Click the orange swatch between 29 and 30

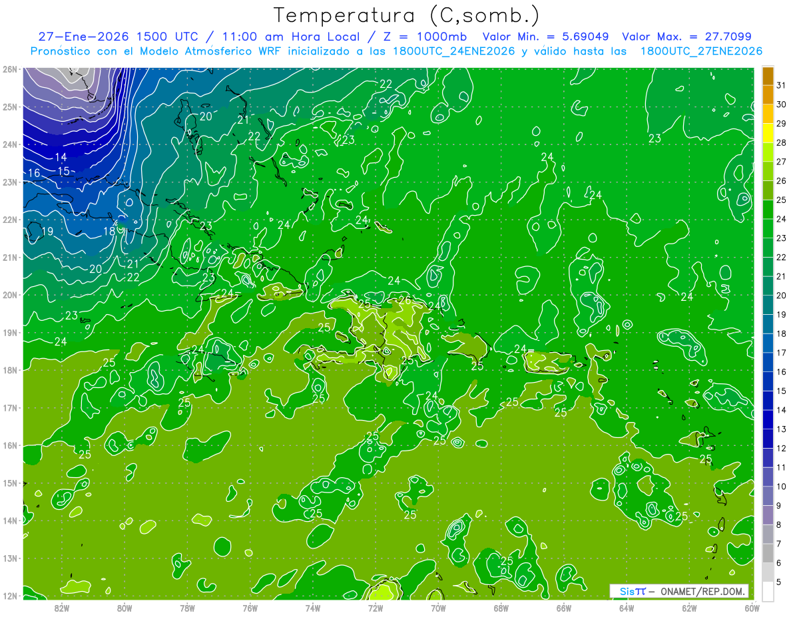click(768, 114)
